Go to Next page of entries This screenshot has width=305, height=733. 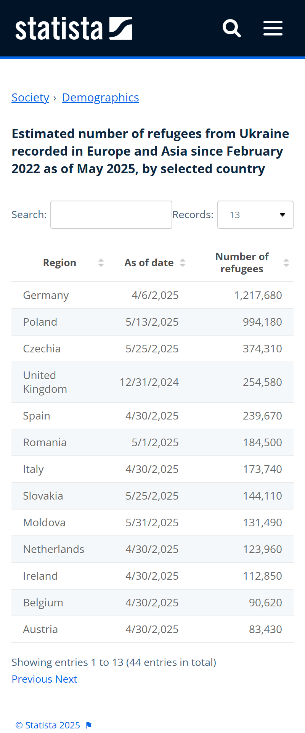(x=66, y=679)
